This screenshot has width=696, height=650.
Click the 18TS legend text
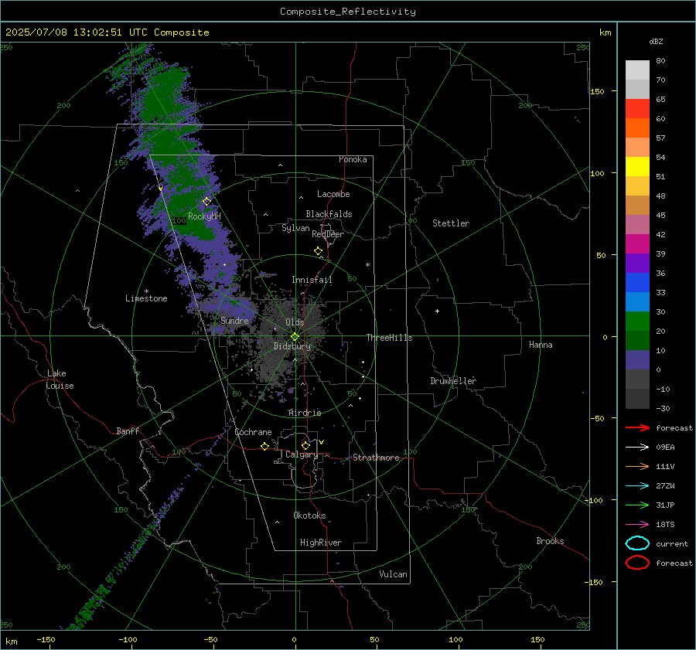(665, 525)
